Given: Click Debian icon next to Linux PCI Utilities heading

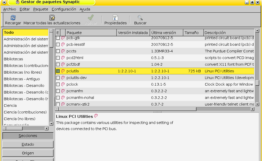Looking at the screenshot, I should 96,116.
